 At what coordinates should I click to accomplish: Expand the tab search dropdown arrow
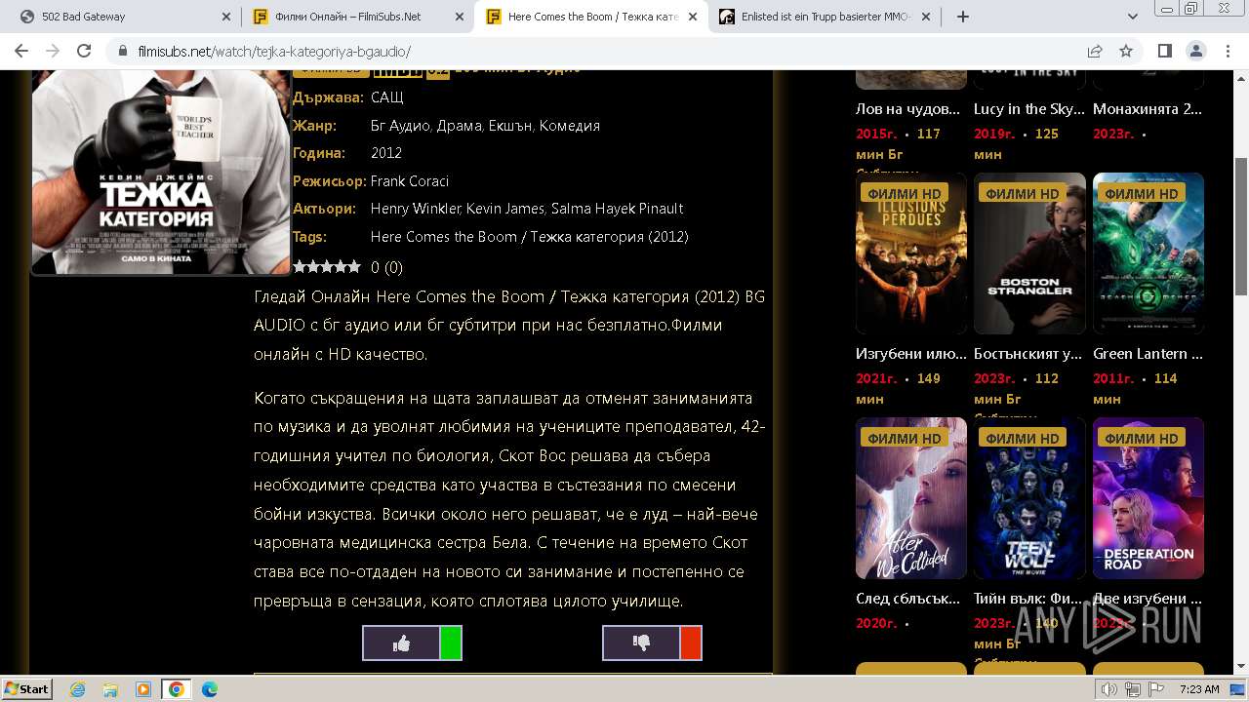point(1133,17)
